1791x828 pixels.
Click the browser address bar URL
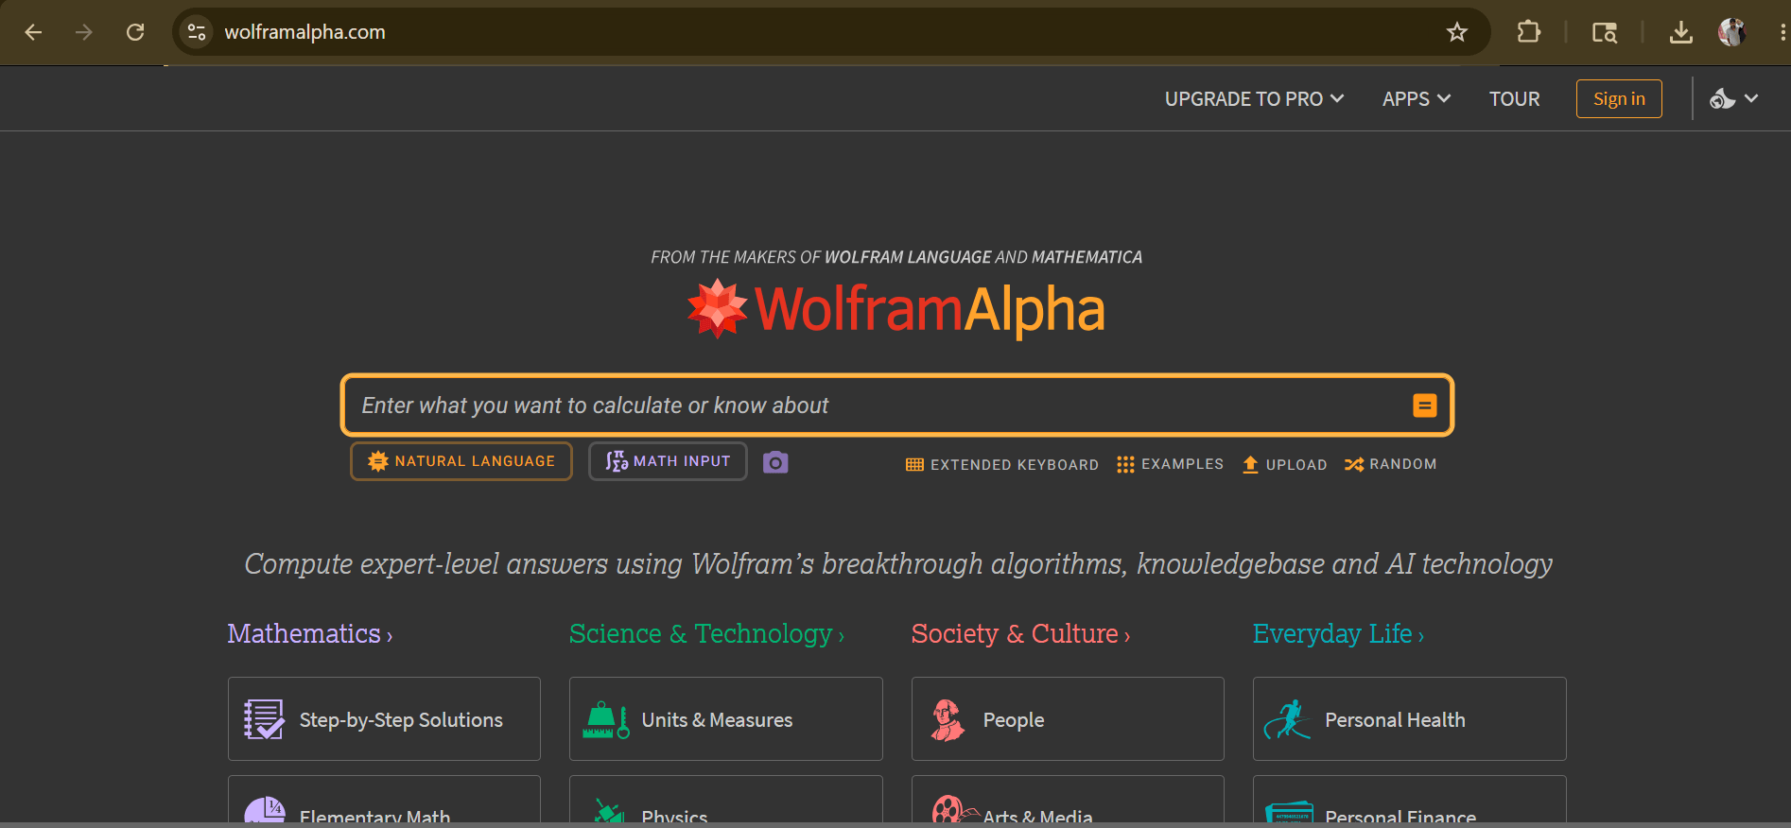(304, 32)
